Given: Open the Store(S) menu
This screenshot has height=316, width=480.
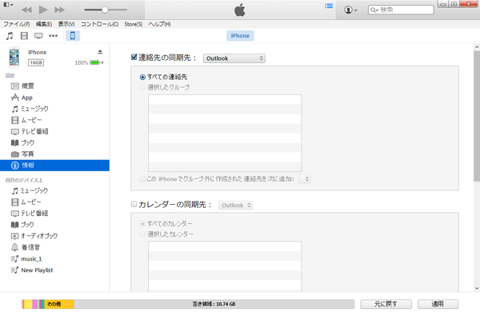Looking at the screenshot, I should (x=133, y=24).
